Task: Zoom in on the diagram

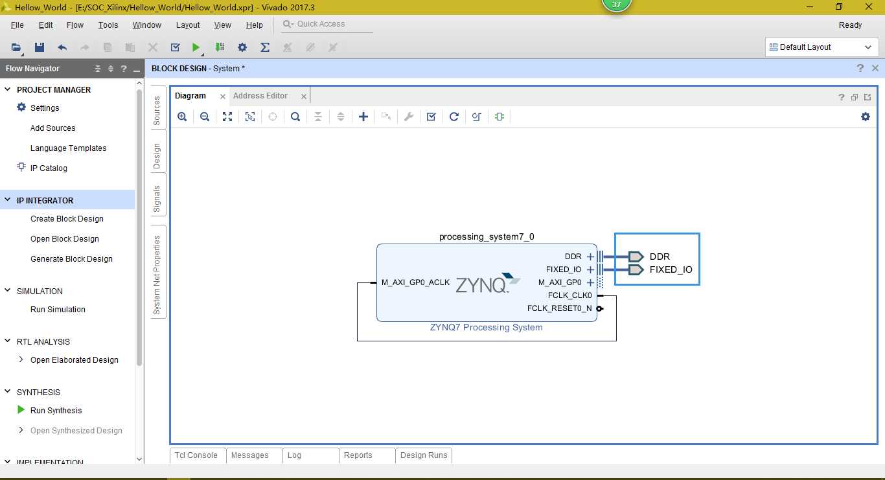Action: pos(182,117)
